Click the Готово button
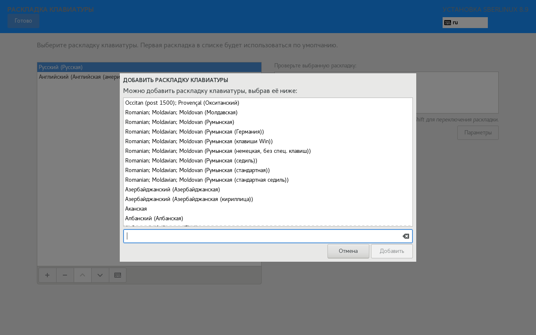 [x=23, y=21]
